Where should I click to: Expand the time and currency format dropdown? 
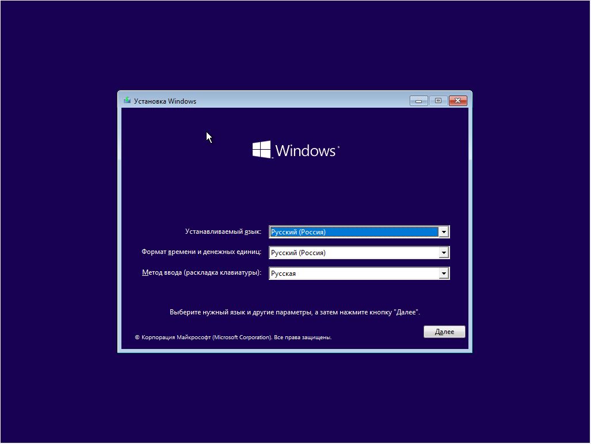444,252
